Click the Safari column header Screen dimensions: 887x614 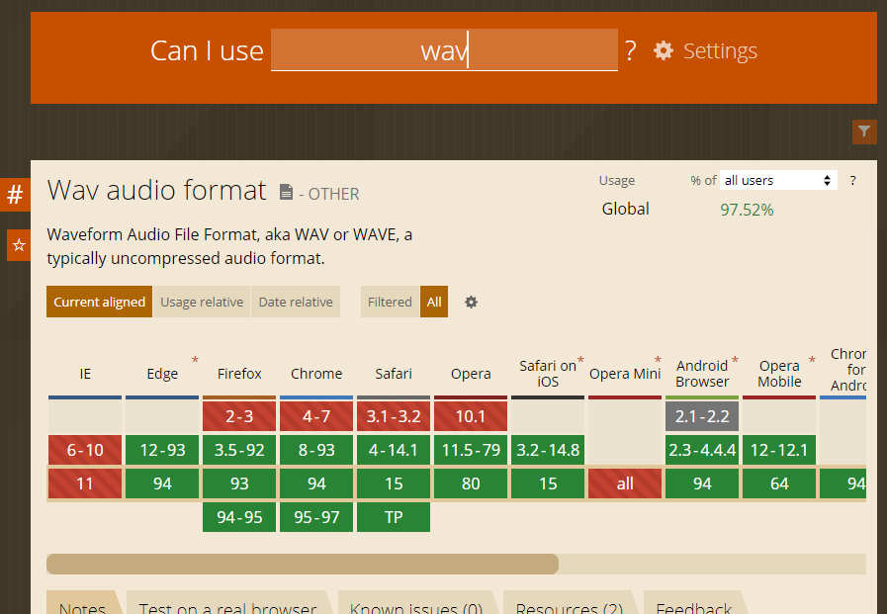coord(394,374)
